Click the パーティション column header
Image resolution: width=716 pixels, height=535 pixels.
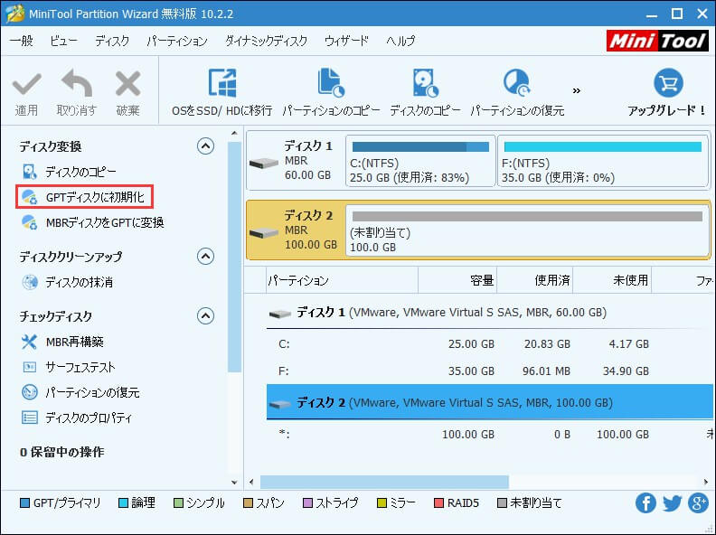(342, 280)
